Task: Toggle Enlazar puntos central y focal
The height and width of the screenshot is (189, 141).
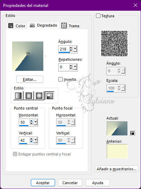Action: click(x=15, y=154)
